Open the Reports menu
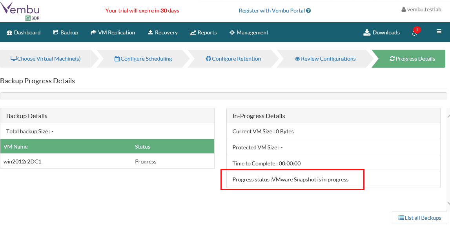Image resolution: width=450 pixels, height=226 pixels. tap(203, 32)
